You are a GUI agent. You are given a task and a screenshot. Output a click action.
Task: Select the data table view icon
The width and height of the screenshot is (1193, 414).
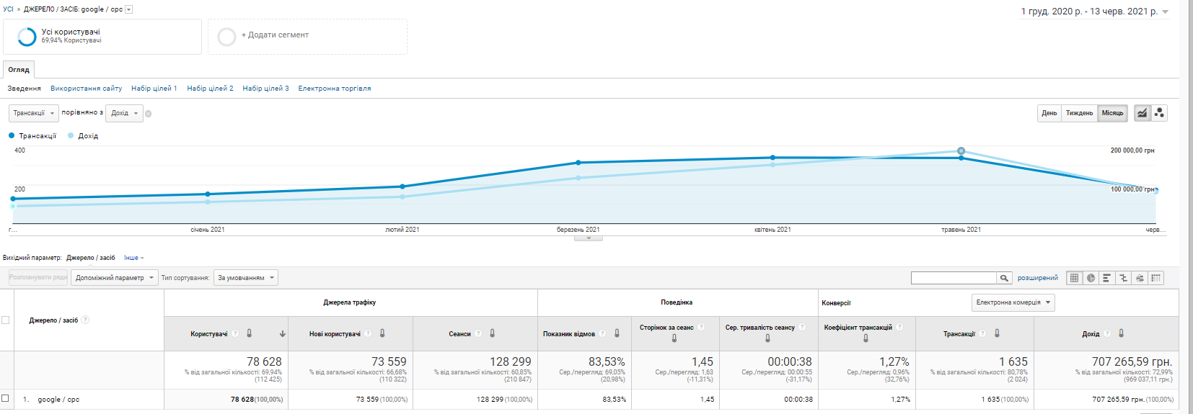coord(1074,278)
